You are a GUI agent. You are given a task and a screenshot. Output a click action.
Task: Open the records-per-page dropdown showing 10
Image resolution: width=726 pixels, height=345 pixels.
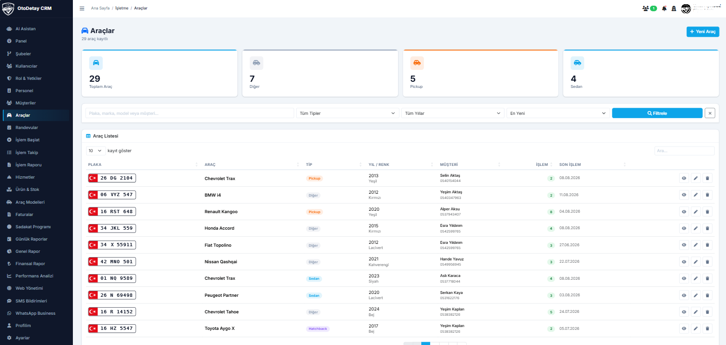(96, 151)
